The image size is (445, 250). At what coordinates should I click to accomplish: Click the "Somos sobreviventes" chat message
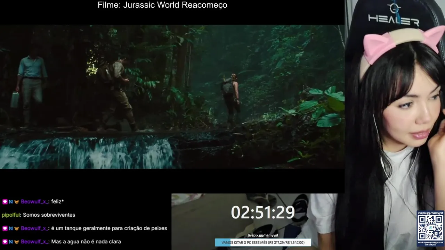tap(49, 215)
